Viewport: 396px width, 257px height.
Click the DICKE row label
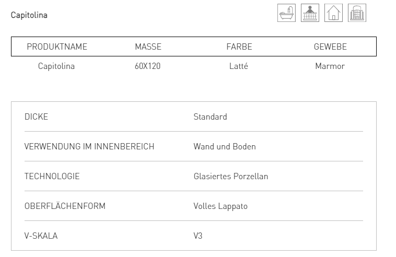click(x=36, y=117)
